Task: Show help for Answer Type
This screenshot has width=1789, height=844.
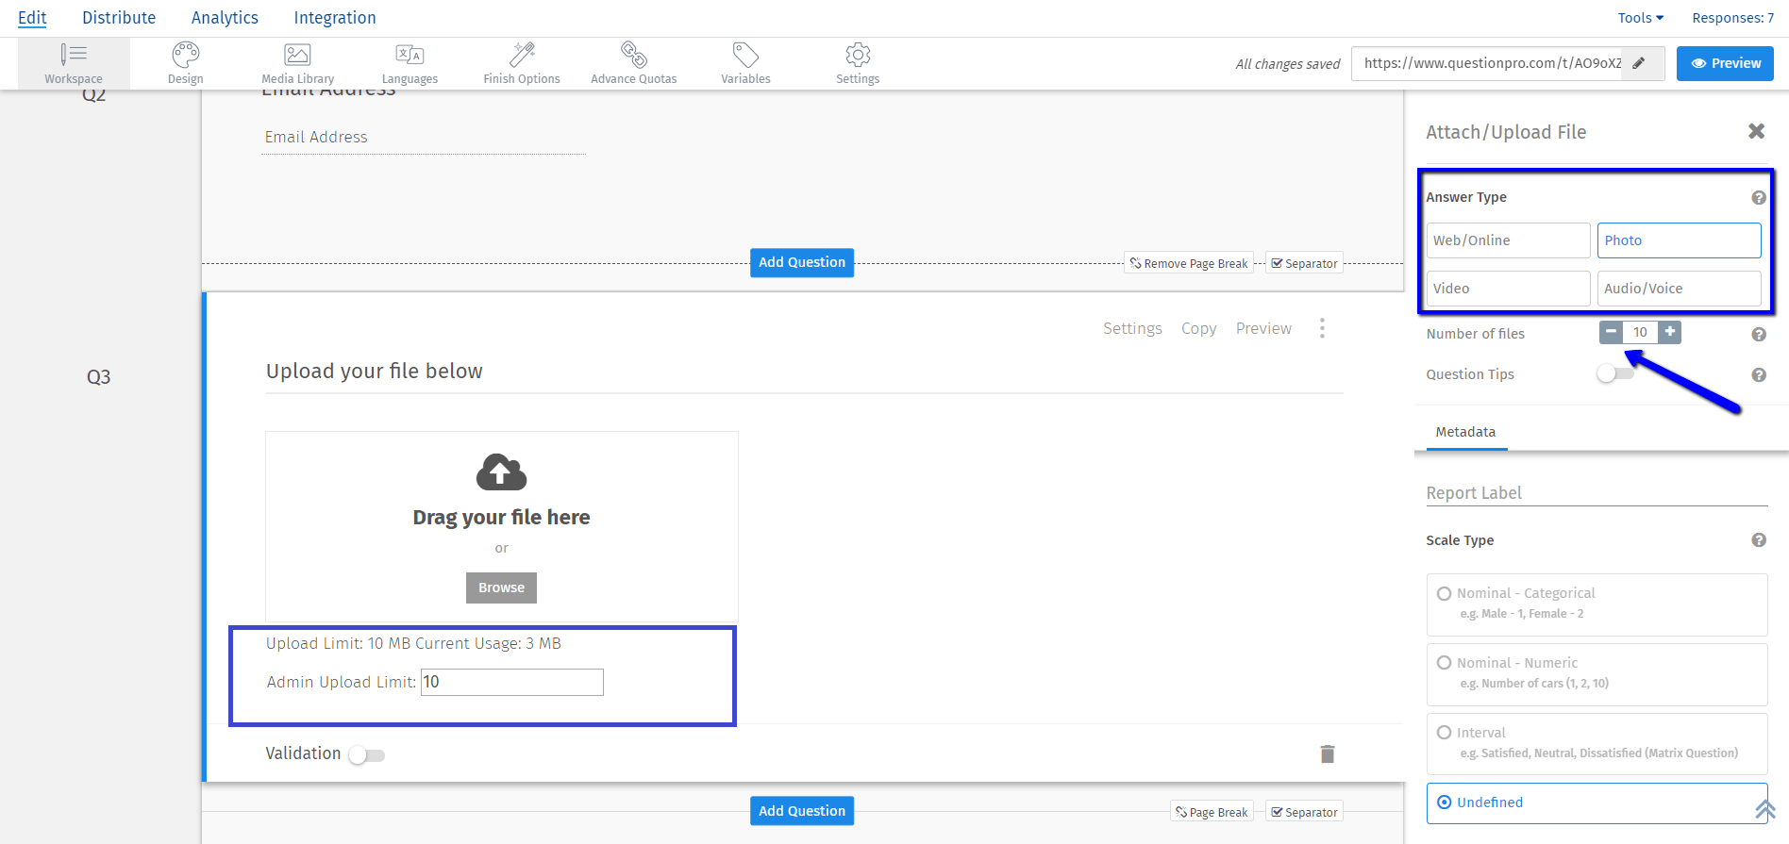Action: coord(1759,198)
